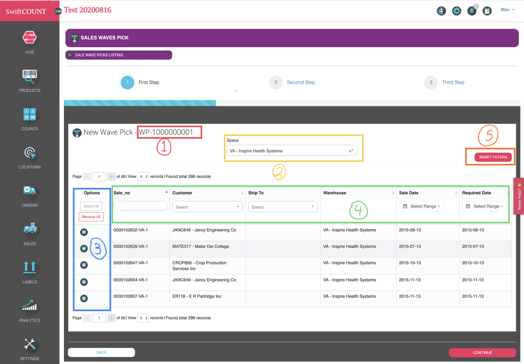Click the top page number field
Screen dimensions: 524x364
[x=99, y=176]
